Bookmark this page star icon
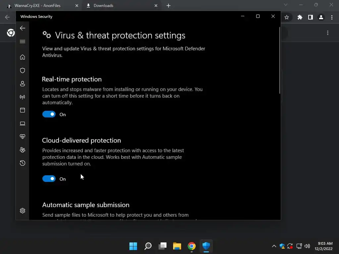Screen dimensions: 339x254 click(x=287, y=17)
